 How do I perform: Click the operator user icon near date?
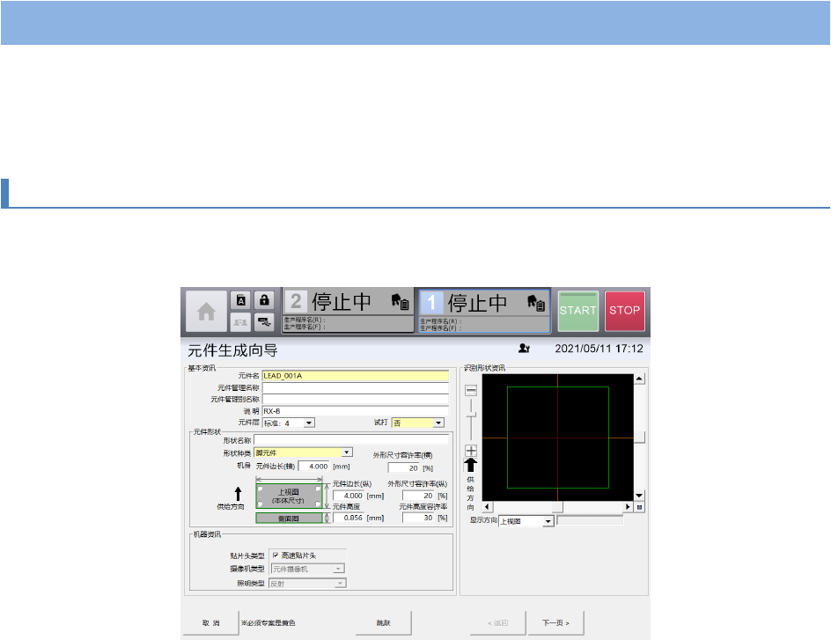524,348
